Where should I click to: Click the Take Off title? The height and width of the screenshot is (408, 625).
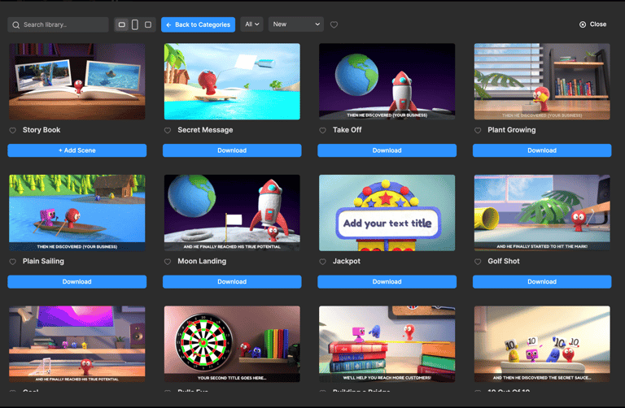coord(347,130)
